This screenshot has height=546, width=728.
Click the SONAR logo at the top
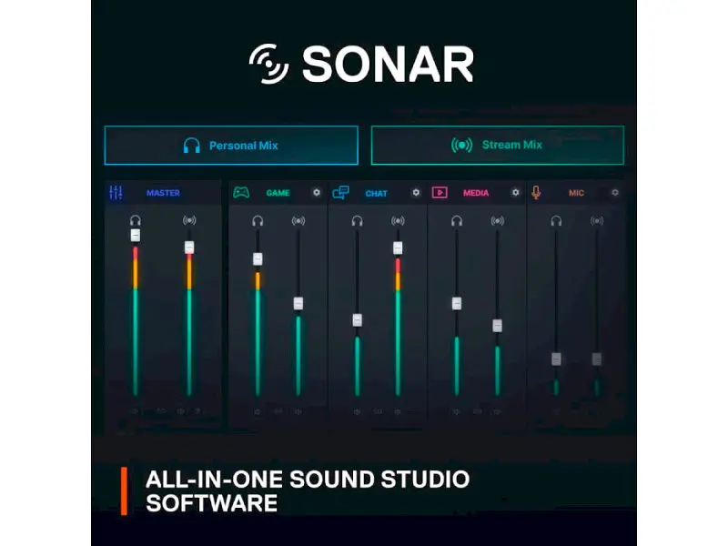(361, 65)
